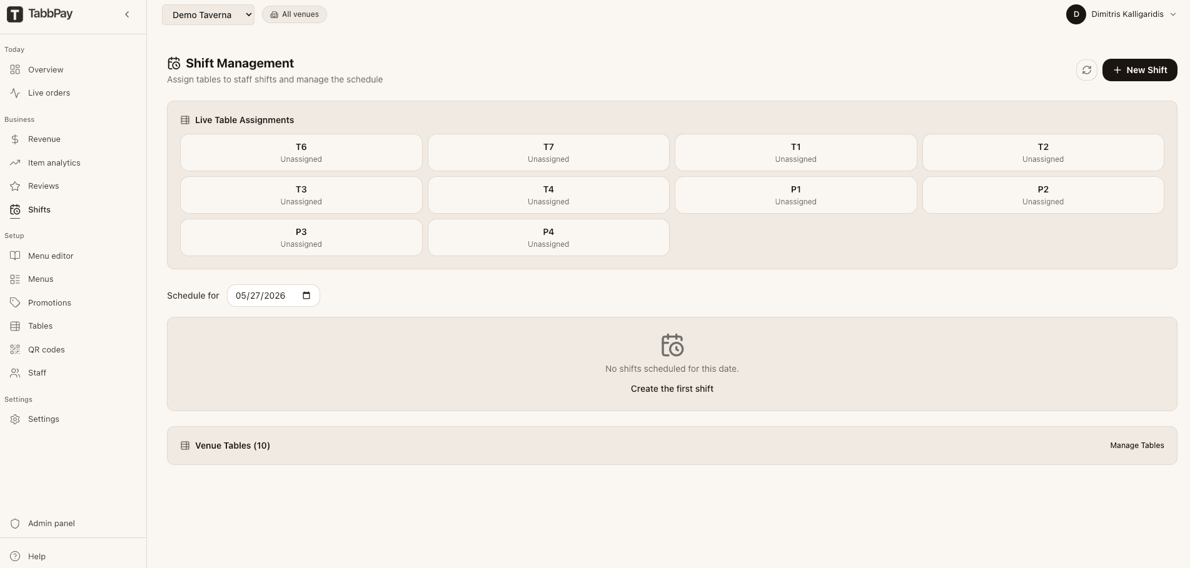Viewport: 1190px width, 568px height.
Task: Select the T4 table card
Action: tap(548, 195)
